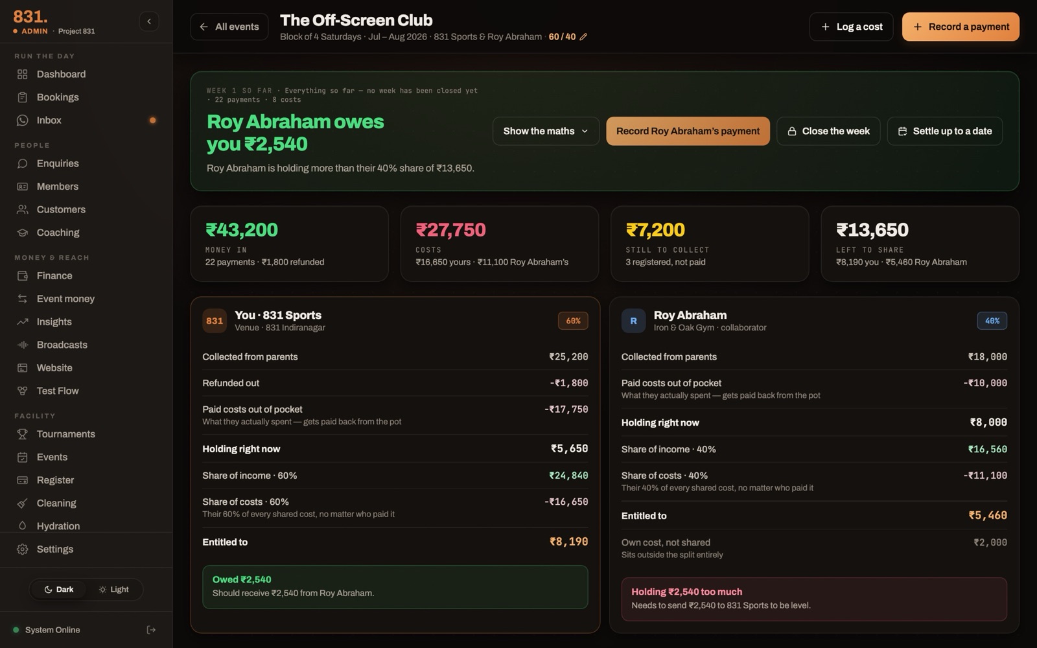
Task: Click the Insights trend icon
Action: 23,321
